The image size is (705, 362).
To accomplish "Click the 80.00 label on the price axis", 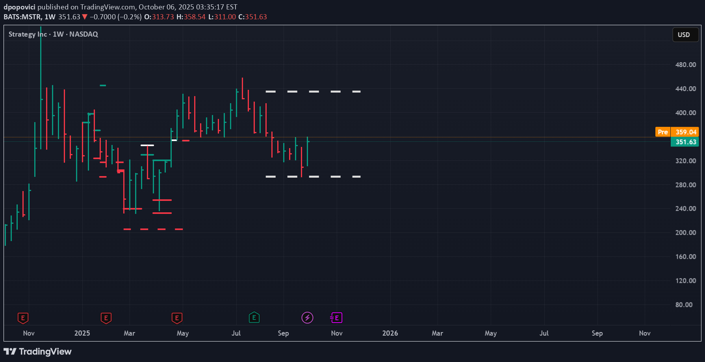I will pos(684,304).
